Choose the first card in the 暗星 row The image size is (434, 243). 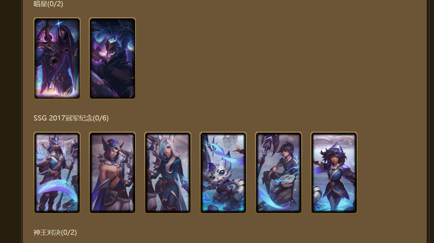[x=57, y=58]
